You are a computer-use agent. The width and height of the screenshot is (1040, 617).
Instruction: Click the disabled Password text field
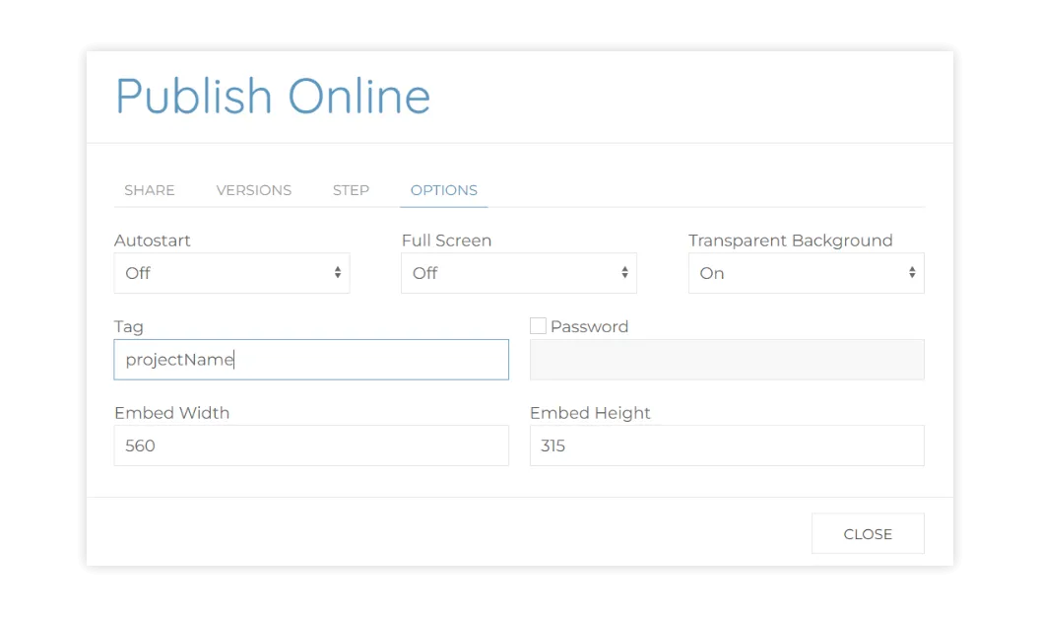click(727, 360)
